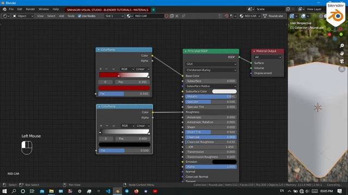
Task: Open the Window menu
Action: tap(43, 9)
